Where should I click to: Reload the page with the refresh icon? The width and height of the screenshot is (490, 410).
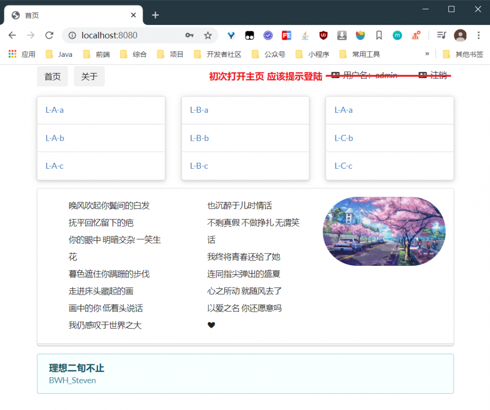pyautogui.click(x=49, y=35)
